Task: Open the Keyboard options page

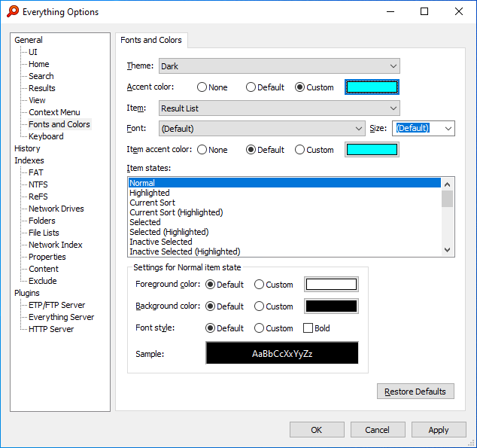Action: (x=46, y=136)
